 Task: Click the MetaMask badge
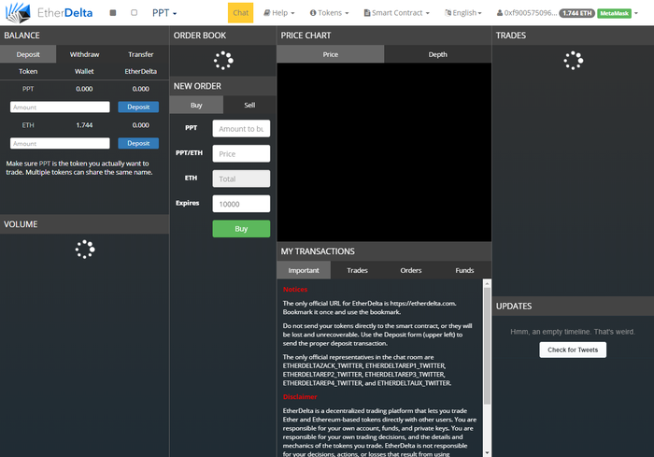614,13
